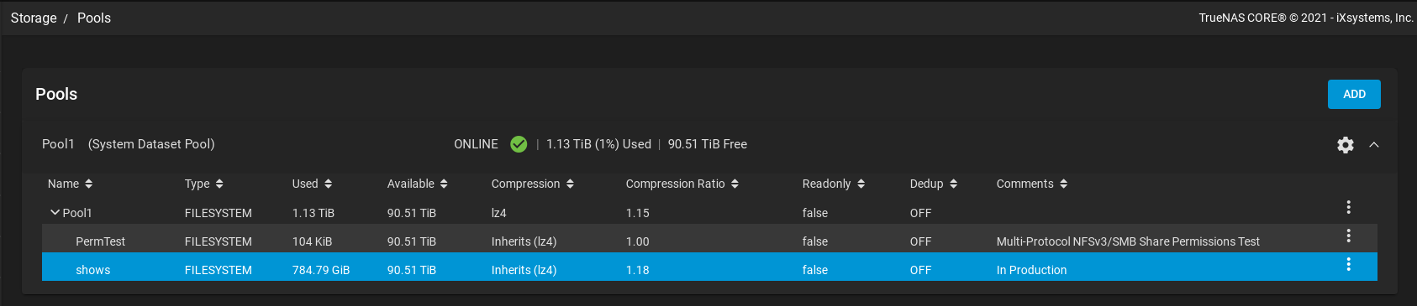The width and height of the screenshot is (1417, 306).
Task: Select the PermTest dataset row
Action: pyautogui.click(x=709, y=241)
